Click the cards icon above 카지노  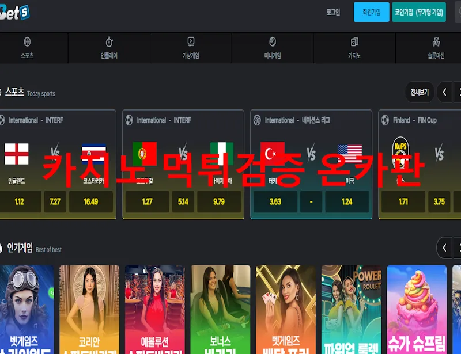tap(354, 41)
